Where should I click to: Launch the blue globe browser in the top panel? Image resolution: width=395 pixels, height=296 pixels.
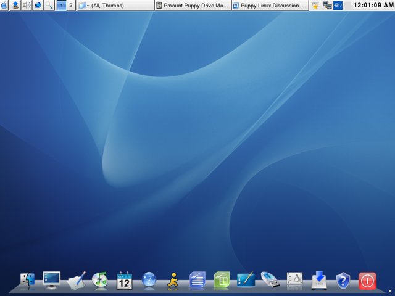[38, 5]
